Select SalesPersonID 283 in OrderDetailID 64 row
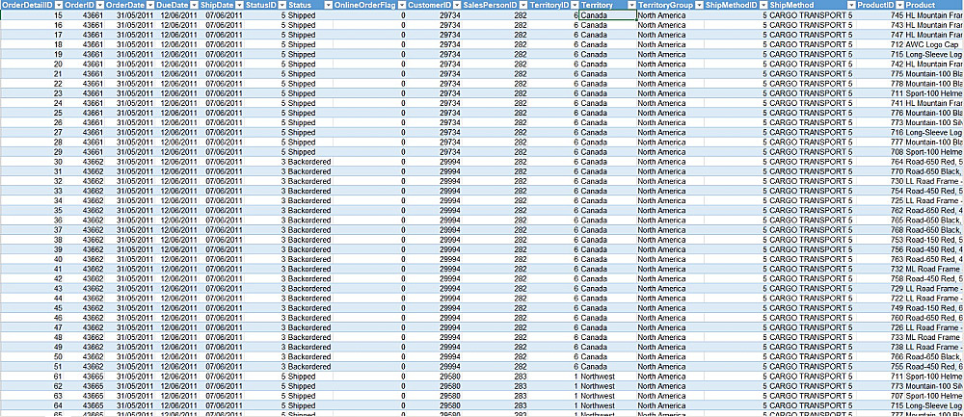The image size is (964, 417). 495,405
